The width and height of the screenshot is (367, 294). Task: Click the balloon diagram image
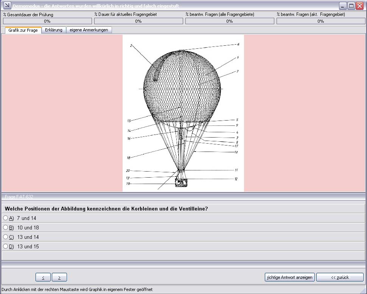pos(183,113)
